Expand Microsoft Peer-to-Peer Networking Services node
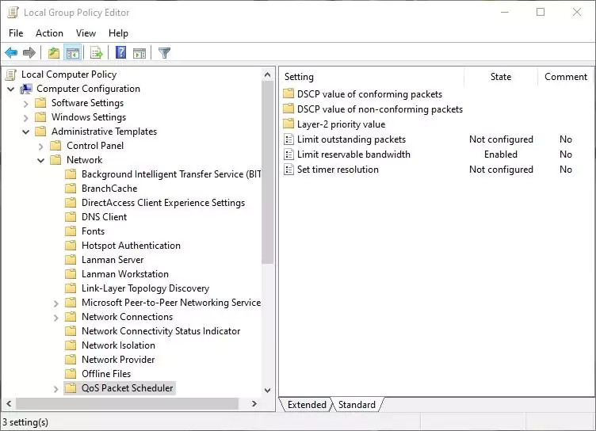This screenshot has height=431, width=596. tap(55, 303)
